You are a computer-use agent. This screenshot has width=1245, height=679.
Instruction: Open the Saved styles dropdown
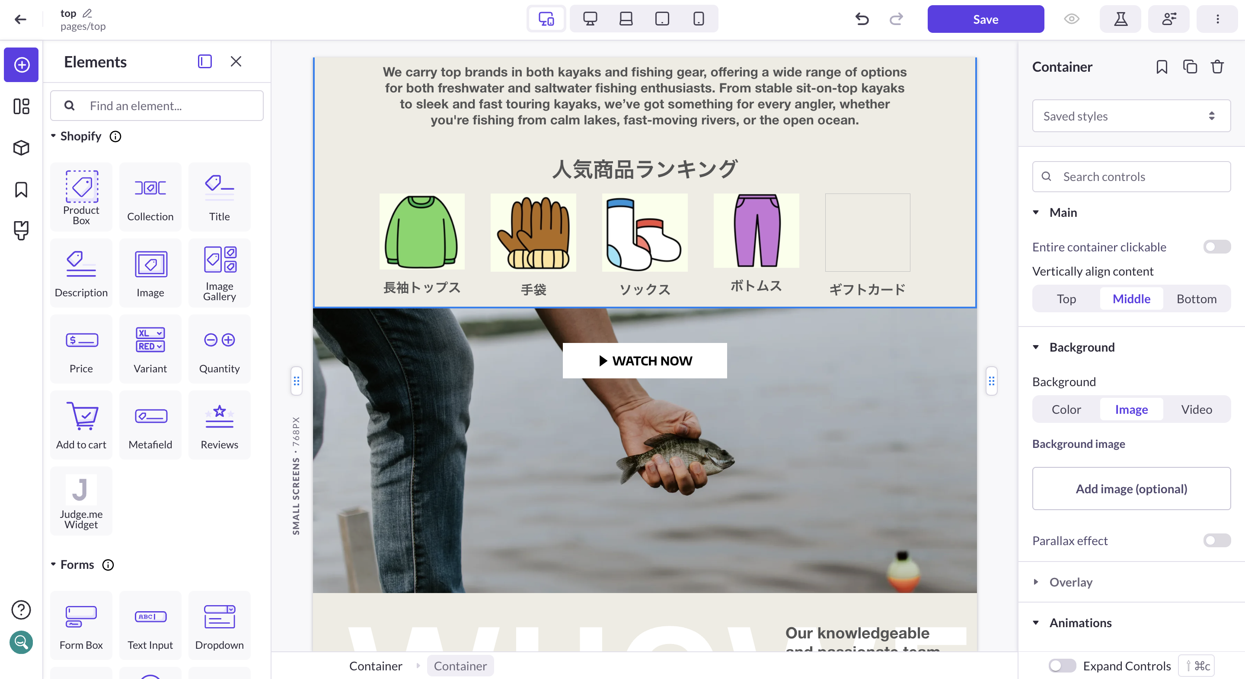pyautogui.click(x=1131, y=116)
